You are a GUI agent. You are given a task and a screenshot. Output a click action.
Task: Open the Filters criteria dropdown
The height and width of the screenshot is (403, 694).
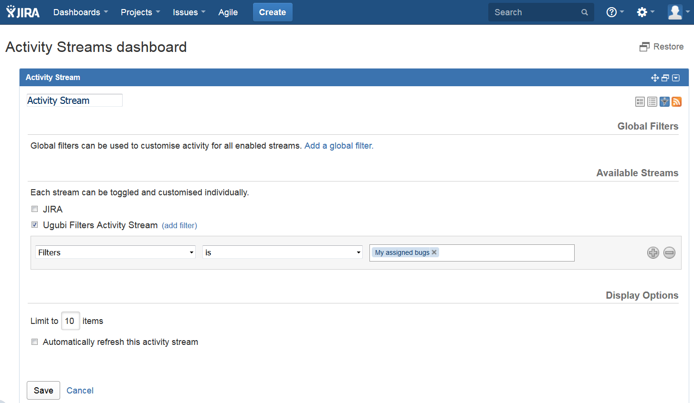[115, 252]
